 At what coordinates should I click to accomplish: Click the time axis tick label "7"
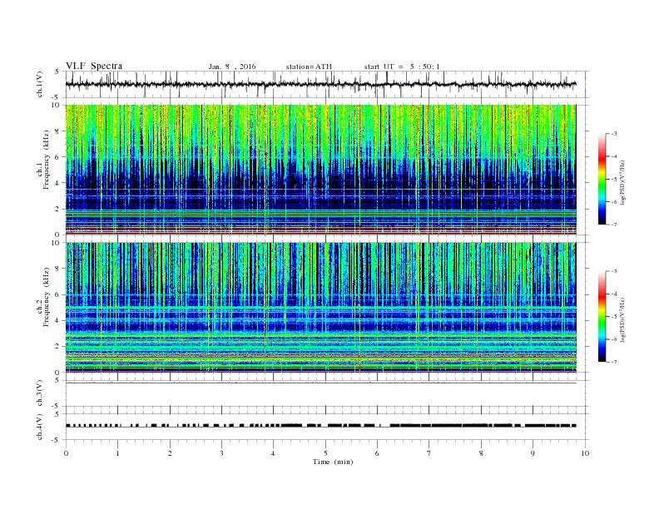pyautogui.click(x=429, y=453)
